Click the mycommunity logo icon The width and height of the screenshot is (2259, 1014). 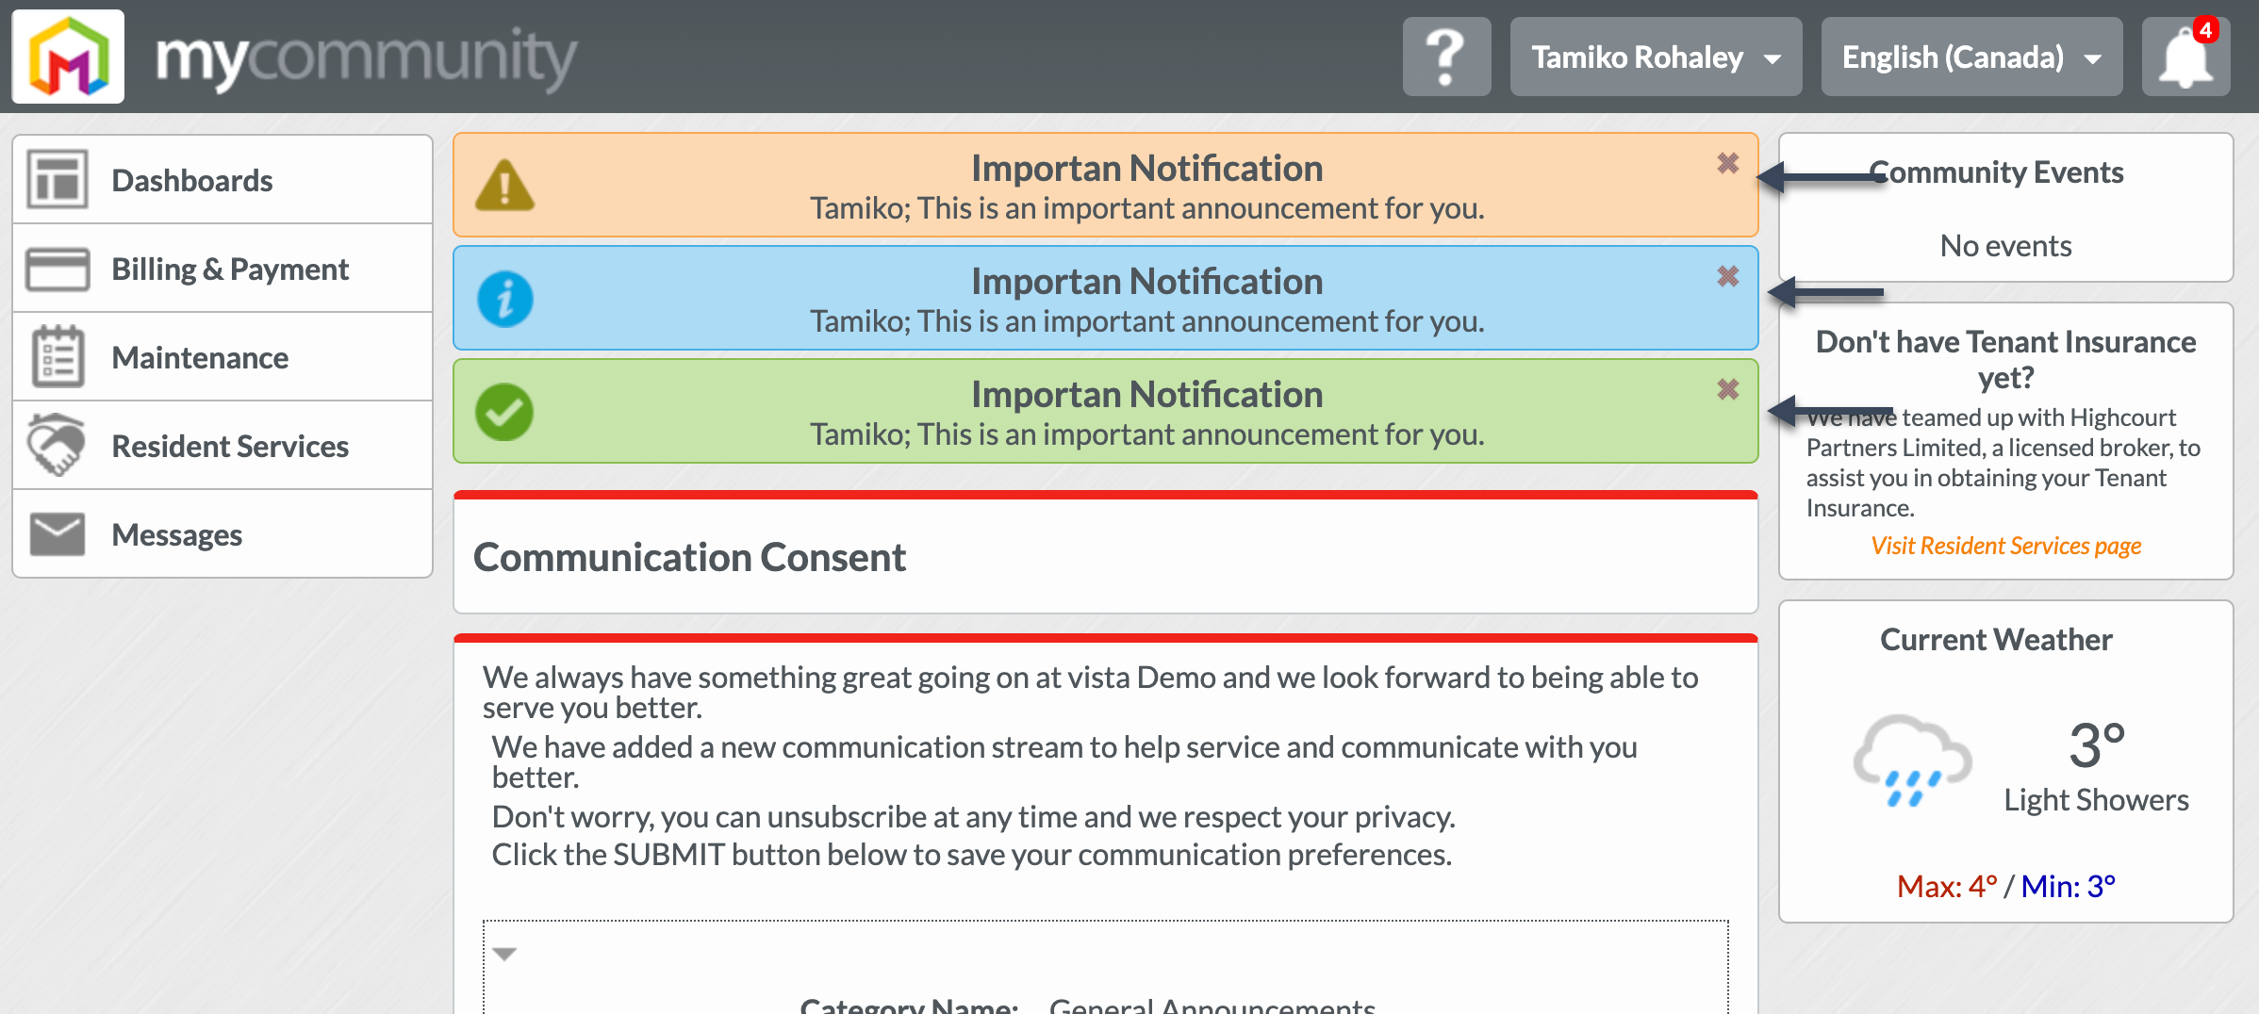(68, 57)
